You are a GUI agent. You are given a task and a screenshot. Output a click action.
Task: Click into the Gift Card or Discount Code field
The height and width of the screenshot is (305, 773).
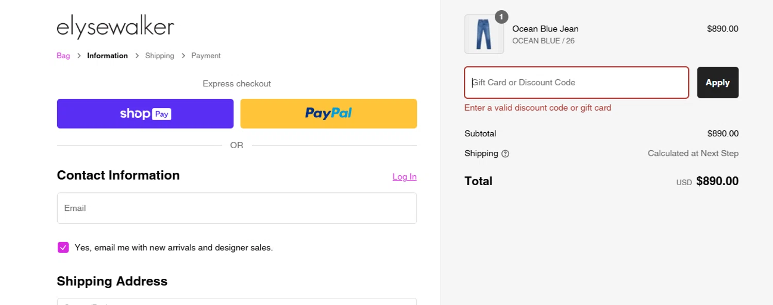click(x=576, y=82)
